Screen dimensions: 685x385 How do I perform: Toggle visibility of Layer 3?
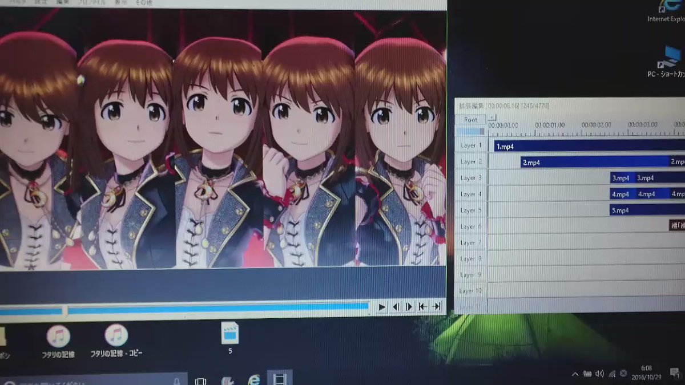tap(472, 178)
